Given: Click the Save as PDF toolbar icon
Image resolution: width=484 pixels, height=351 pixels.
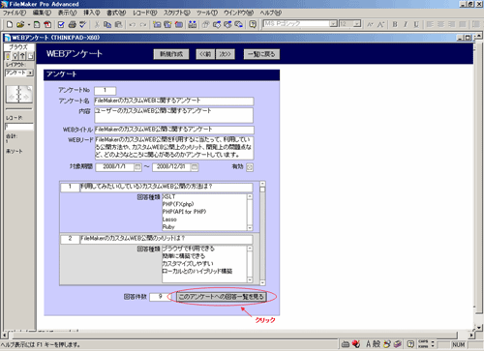Looking at the screenshot, I should pos(47,24).
